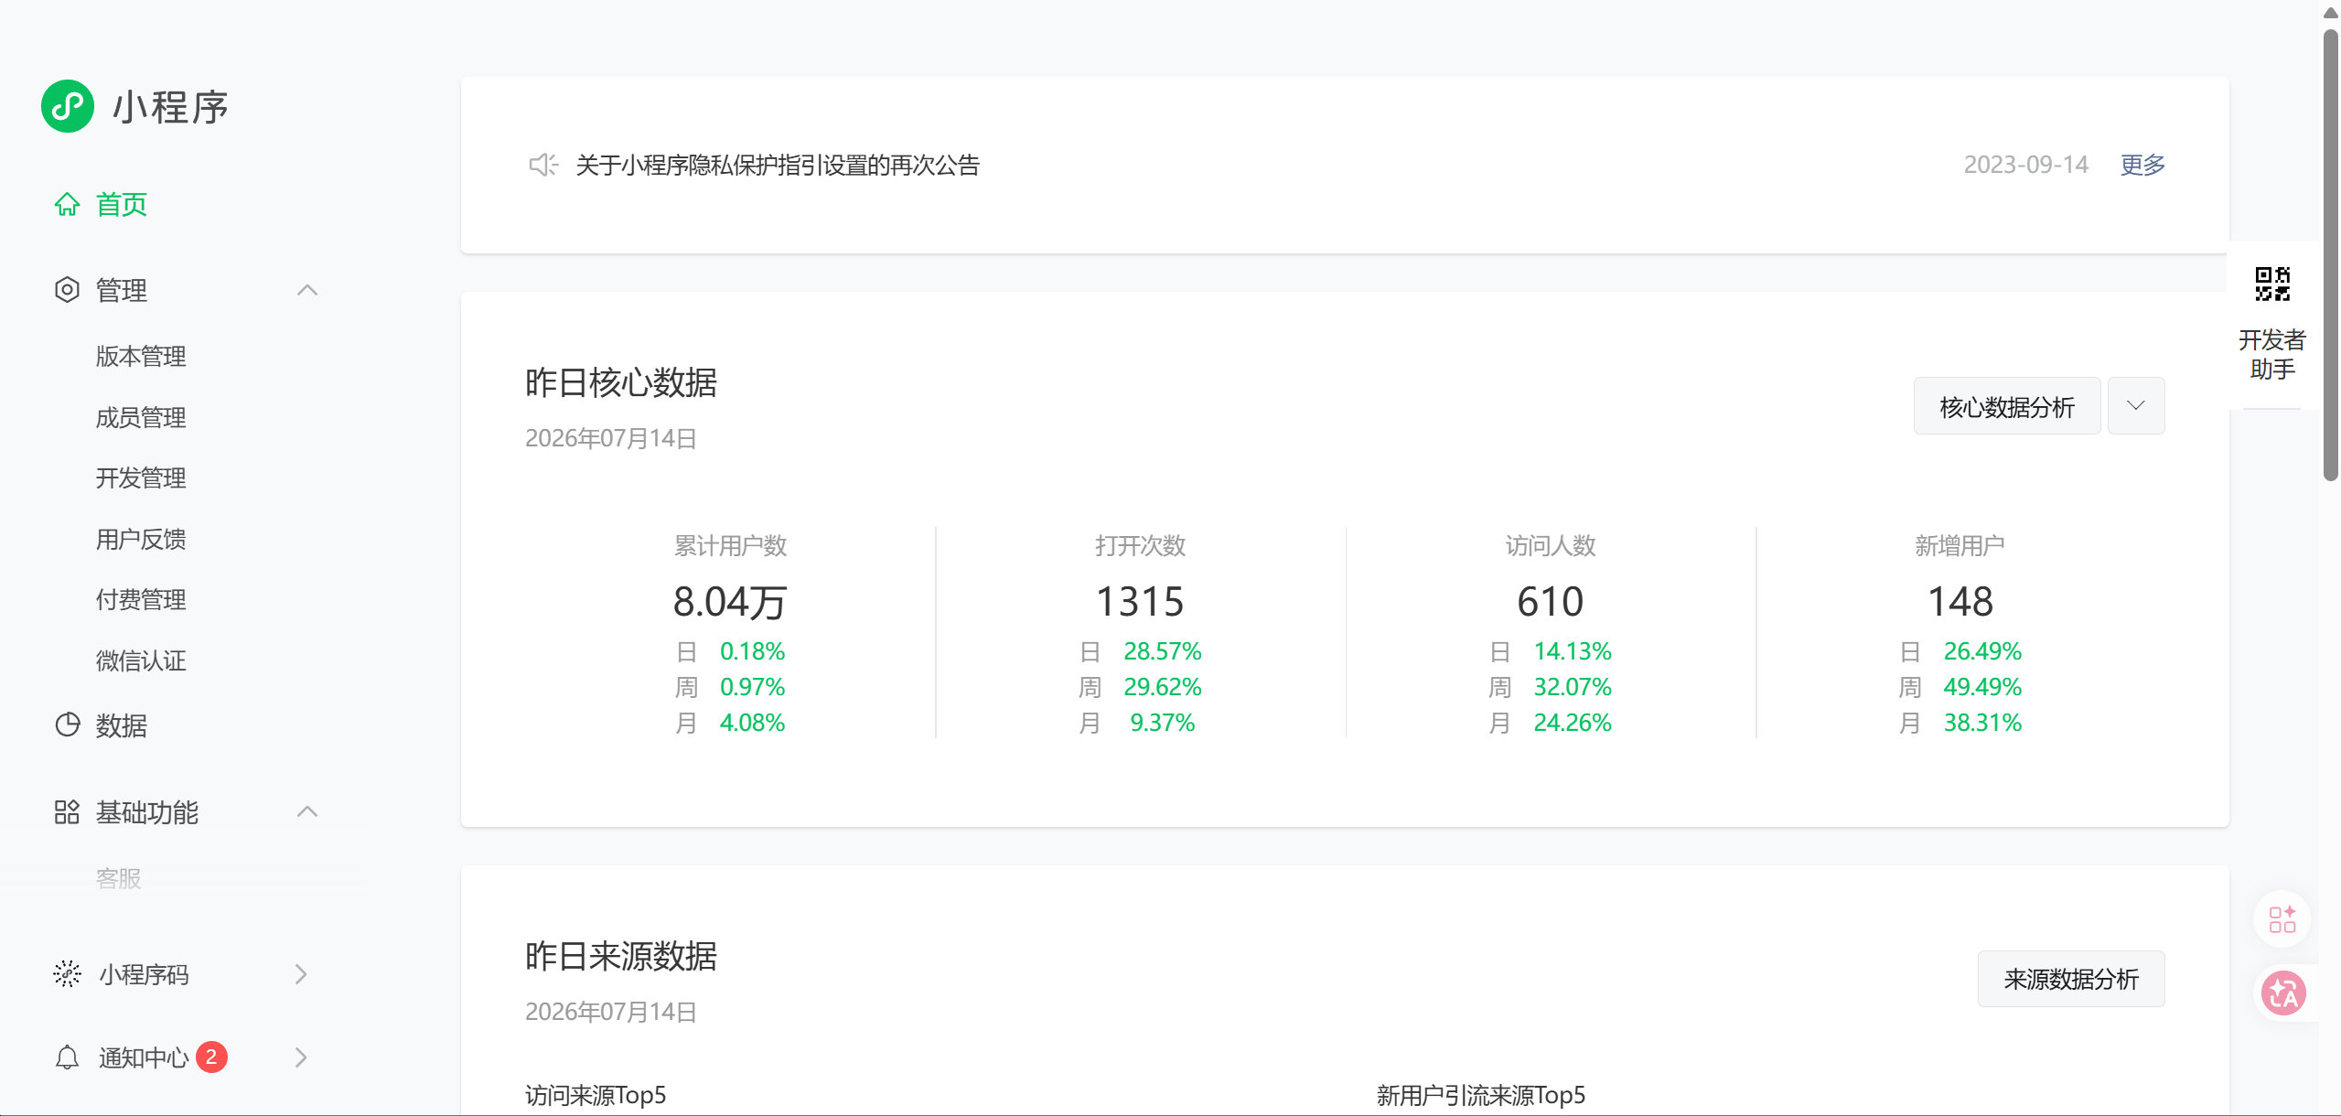Image resolution: width=2341 pixels, height=1116 pixels.
Task: Click the pink translate floating icon
Action: pos(2283,993)
